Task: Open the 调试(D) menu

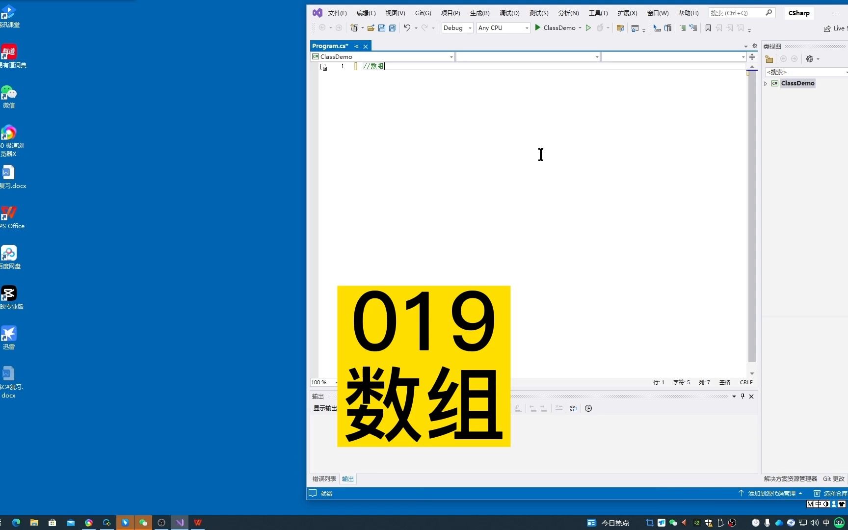Action: 509,13
